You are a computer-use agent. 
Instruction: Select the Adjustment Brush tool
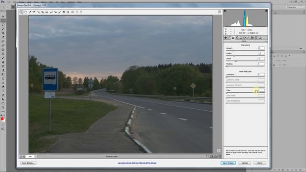(x=59, y=12)
